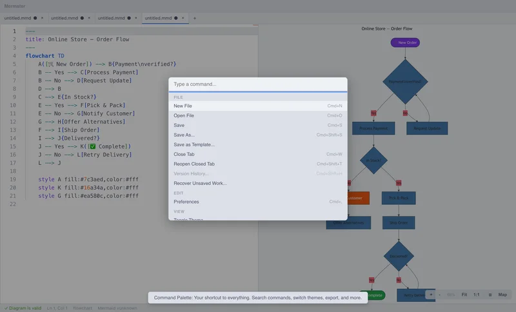Click 'style A fill:#7c3aed,color:#fff' line
Viewport: 516px width, 312px height.
coord(88,179)
